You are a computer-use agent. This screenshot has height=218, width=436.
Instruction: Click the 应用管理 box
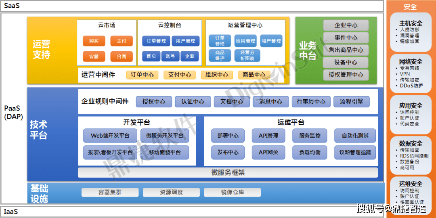point(245,41)
